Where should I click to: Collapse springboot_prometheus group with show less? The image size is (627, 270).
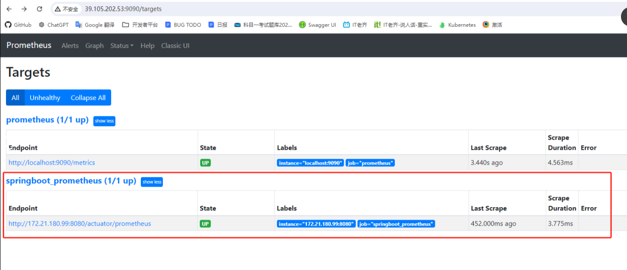152,182
